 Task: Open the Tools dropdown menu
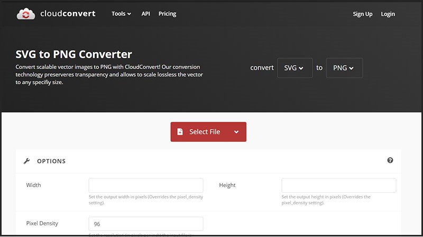(x=122, y=14)
